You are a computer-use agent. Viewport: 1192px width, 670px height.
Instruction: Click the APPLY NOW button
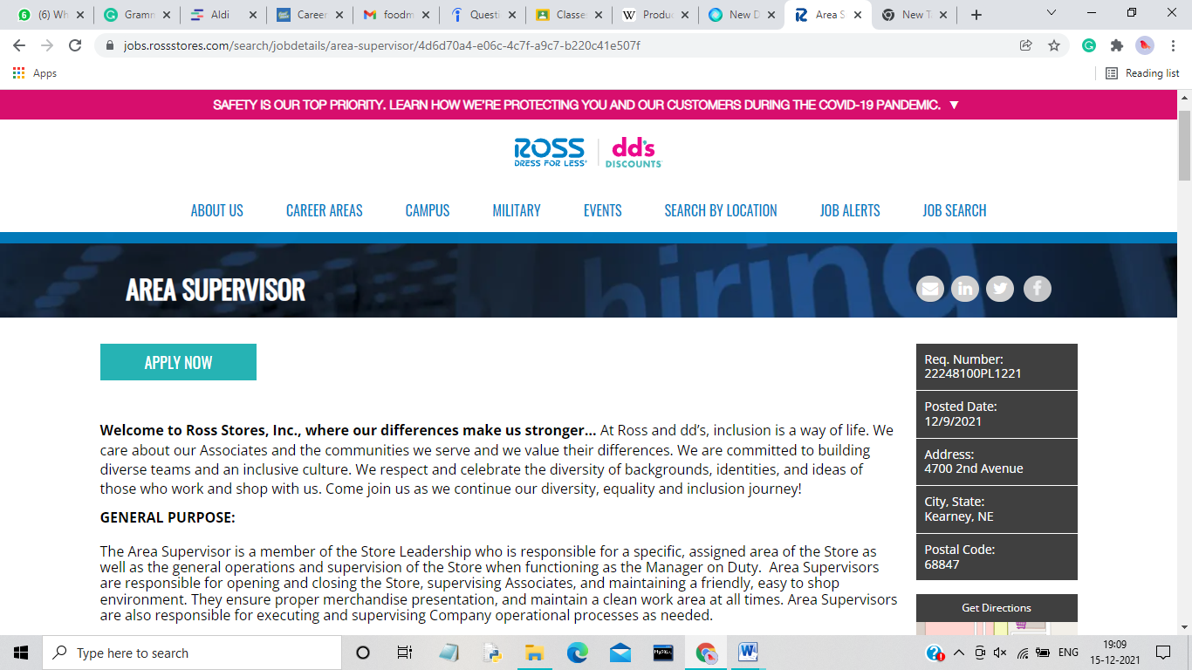(178, 362)
